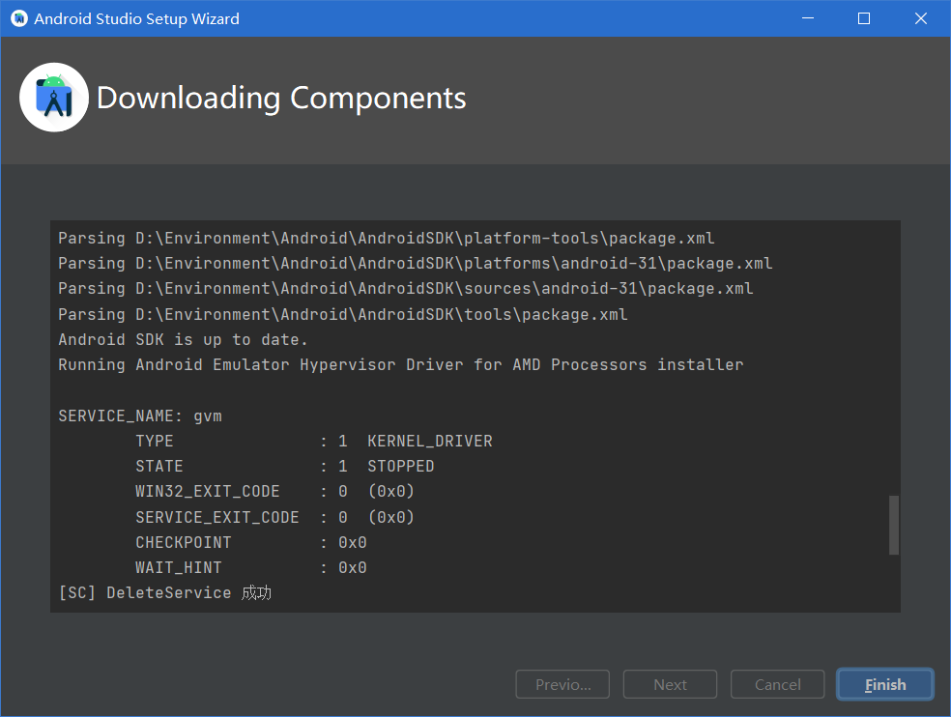Click the 'Android SDK is up to date.' line
951x717 pixels.
click(183, 340)
